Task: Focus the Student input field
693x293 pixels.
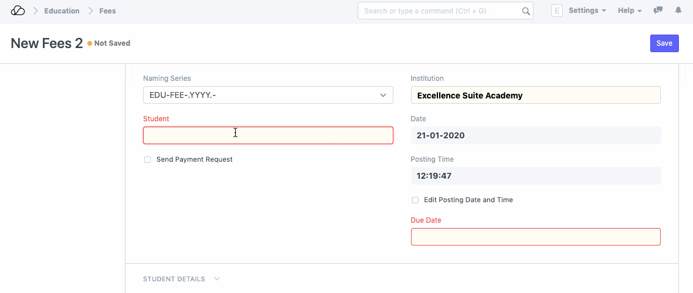Action: (x=268, y=135)
